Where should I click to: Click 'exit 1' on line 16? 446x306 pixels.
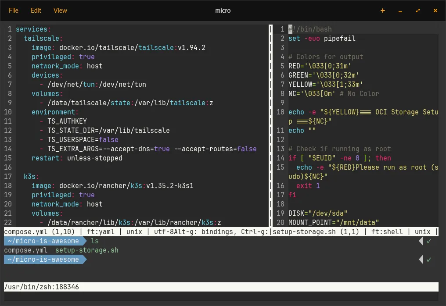308,185
